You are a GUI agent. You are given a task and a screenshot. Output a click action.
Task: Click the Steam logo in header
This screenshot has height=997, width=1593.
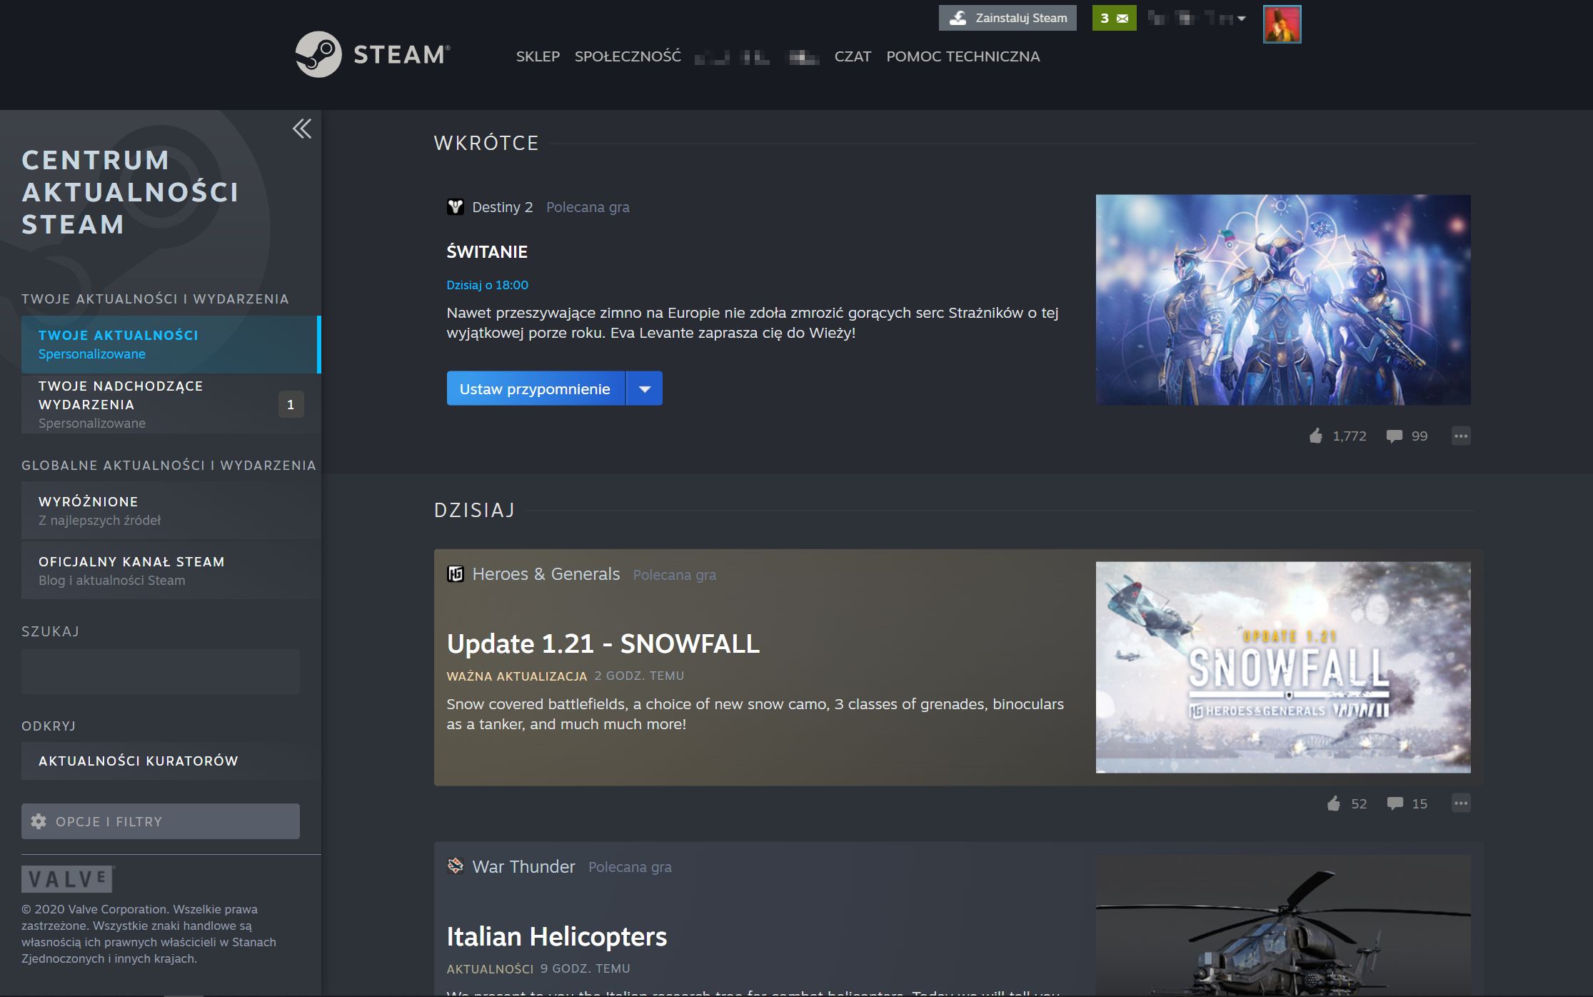point(372,54)
